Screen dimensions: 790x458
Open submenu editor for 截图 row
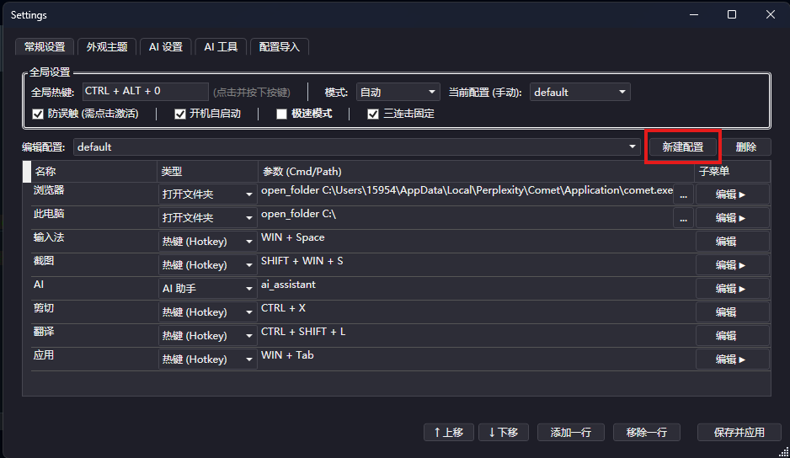pos(732,264)
